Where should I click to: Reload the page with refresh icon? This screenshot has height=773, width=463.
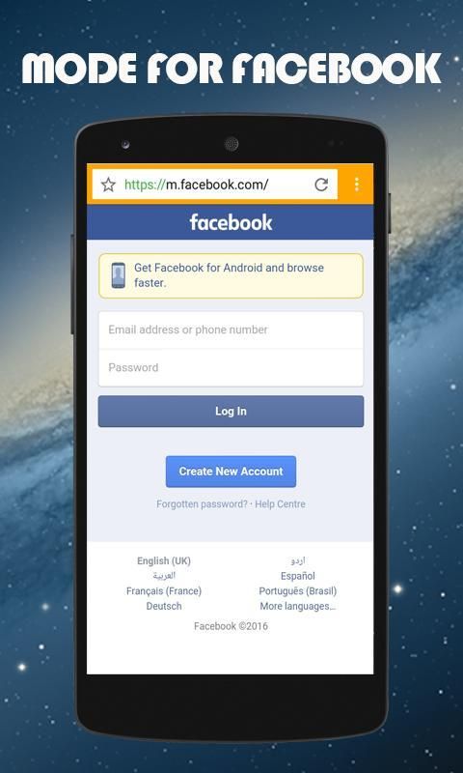(x=321, y=185)
